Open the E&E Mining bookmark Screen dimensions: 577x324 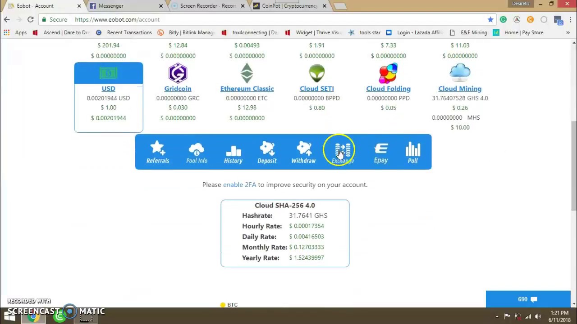pos(468,32)
